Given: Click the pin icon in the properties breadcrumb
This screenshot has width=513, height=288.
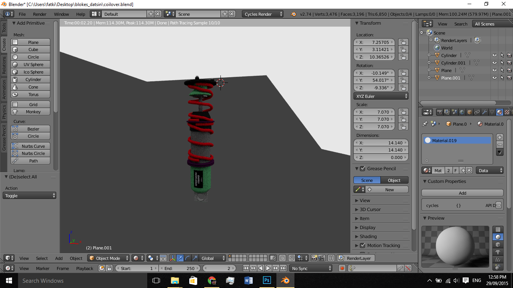Looking at the screenshot, I should pos(425,124).
